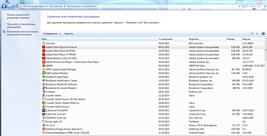Select the Far Cry 4 icon

click(44, 125)
